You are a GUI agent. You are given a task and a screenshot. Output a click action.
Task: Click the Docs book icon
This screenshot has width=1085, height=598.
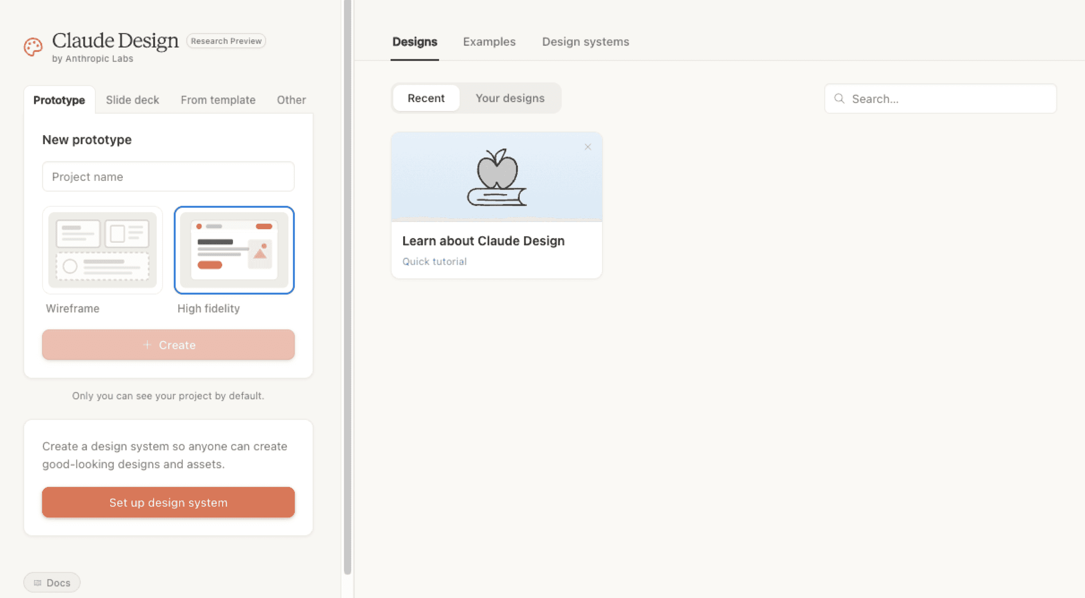point(38,583)
